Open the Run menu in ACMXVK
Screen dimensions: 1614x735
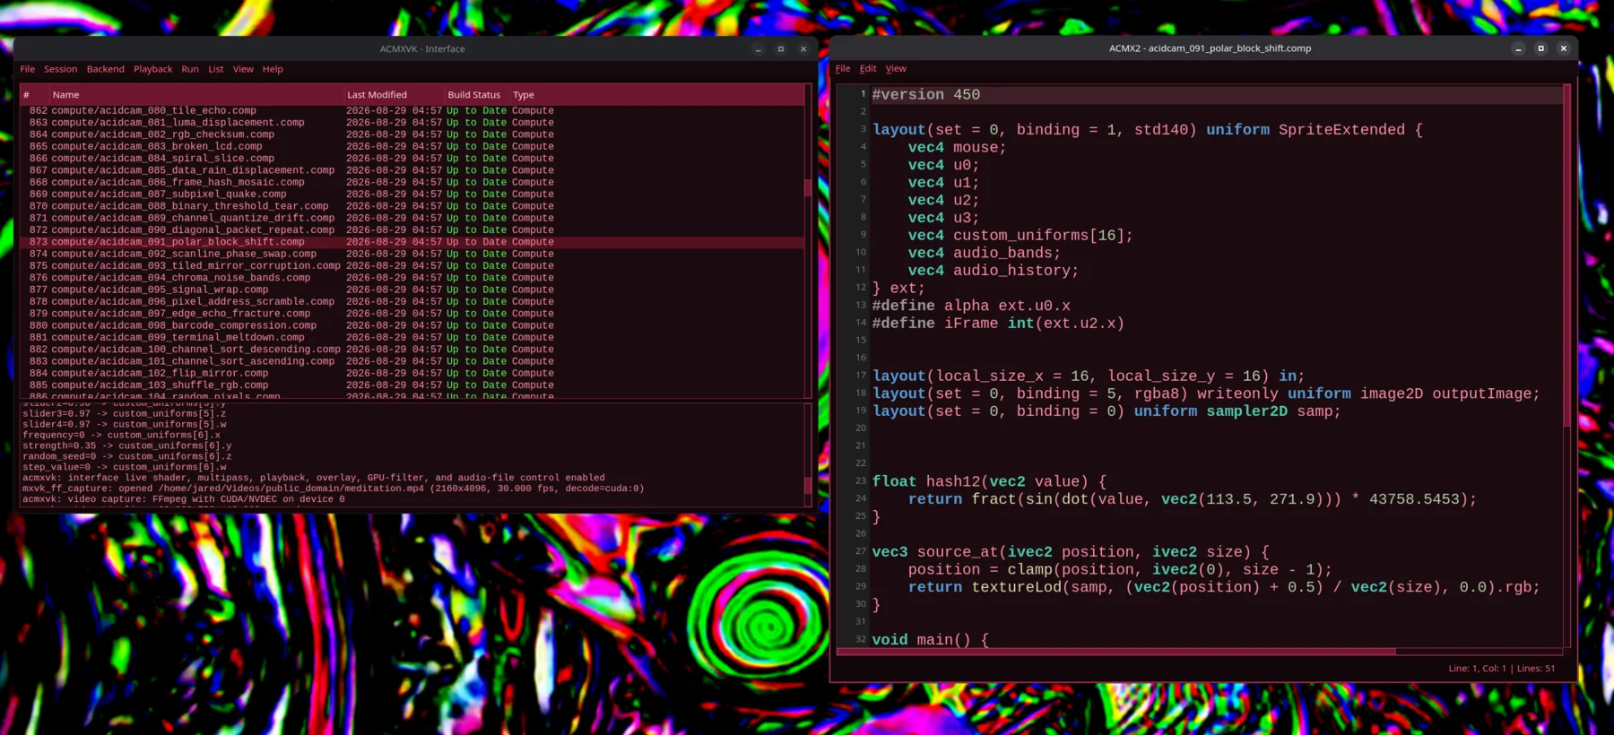[x=190, y=69]
